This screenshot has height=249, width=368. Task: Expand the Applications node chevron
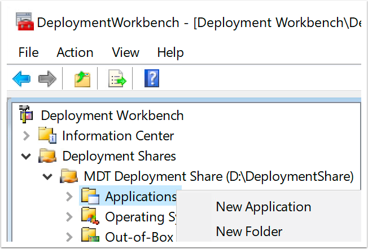(x=69, y=197)
